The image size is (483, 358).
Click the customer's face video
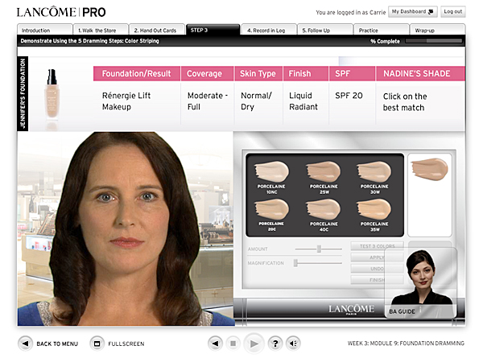[125, 228]
